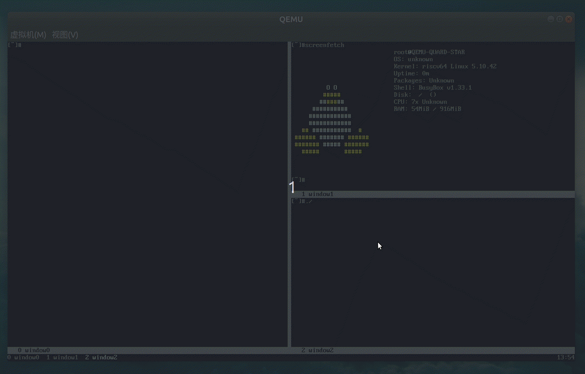Click the 'OS: unknown' line
Image resolution: width=585 pixels, height=374 pixels.
click(413, 59)
